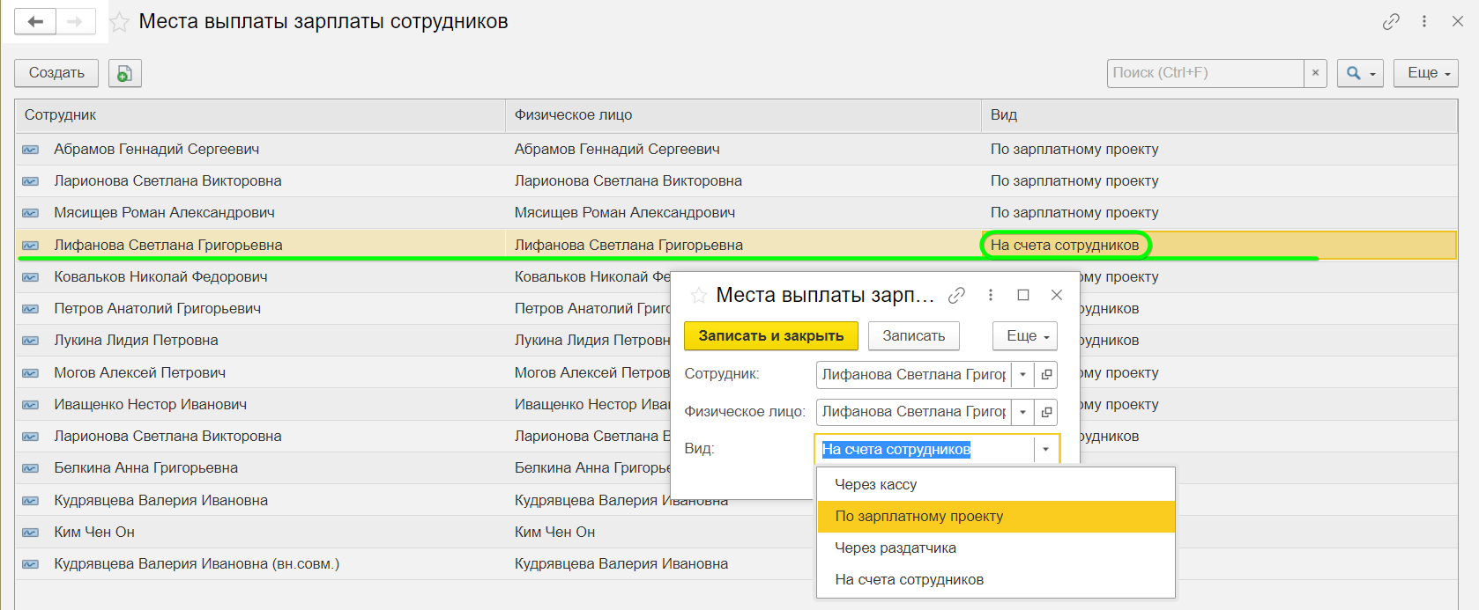Go forward with the right arrow button
Screen dimensions: 1479x610
76,22
